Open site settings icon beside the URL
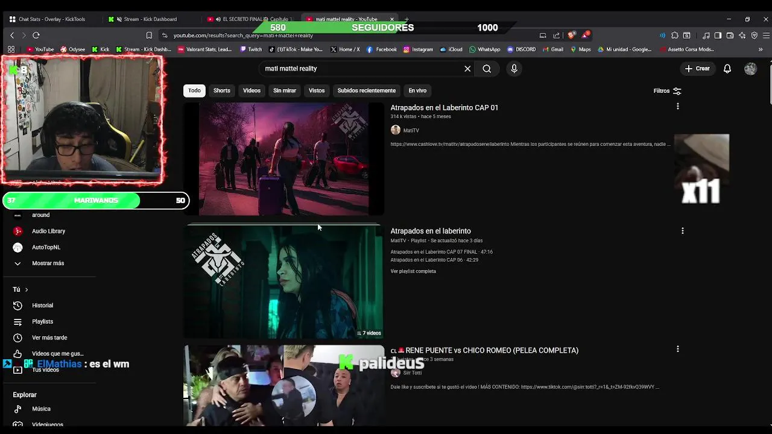Screen dimensions: 772x434 click(x=165, y=36)
